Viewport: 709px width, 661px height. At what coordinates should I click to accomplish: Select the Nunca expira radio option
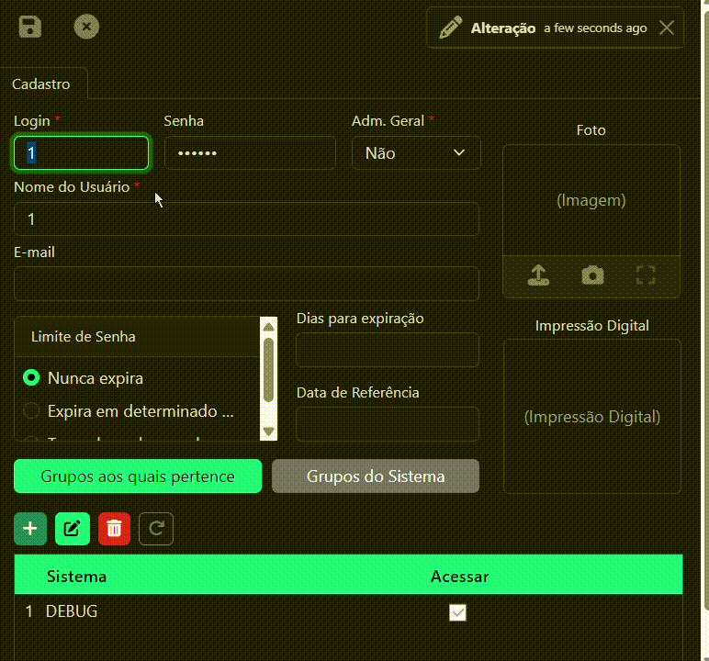coord(32,377)
